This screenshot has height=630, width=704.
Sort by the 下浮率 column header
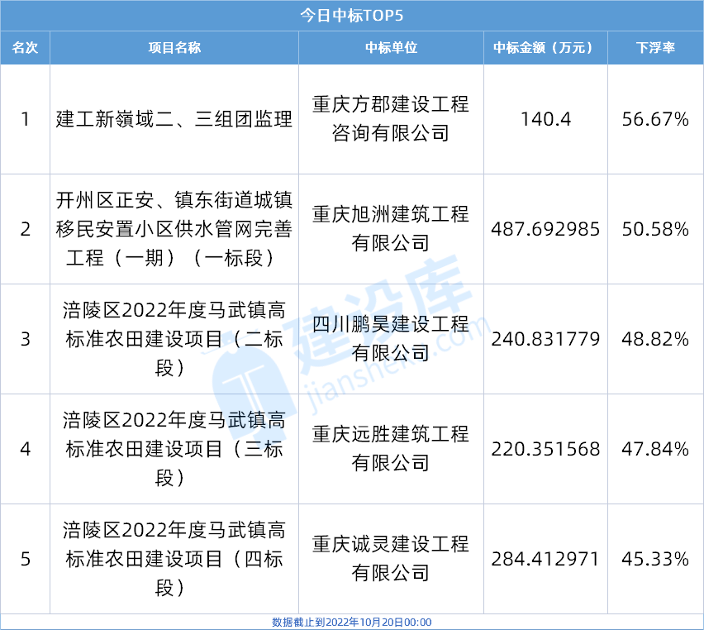(x=655, y=48)
